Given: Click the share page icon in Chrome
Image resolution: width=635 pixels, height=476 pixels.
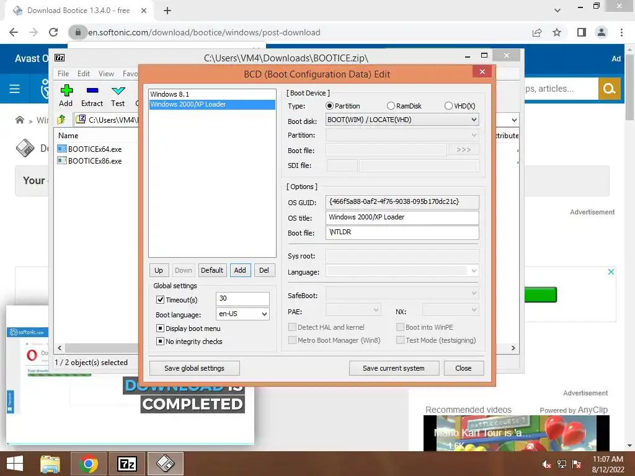Looking at the screenshot, I should coord(537,32).
